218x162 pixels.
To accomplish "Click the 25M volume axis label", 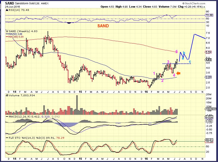I will coord(209,95).
